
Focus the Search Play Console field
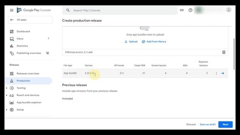coord(120,10)
